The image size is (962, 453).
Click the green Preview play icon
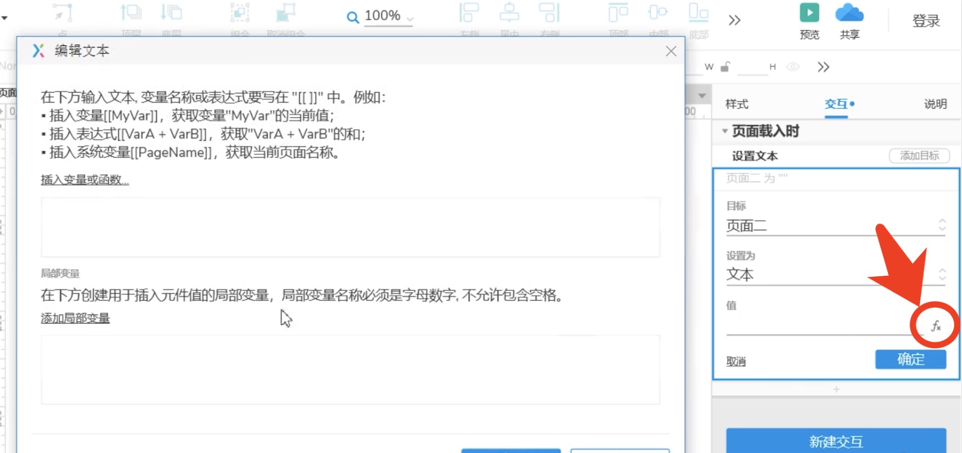pos(809,13)
